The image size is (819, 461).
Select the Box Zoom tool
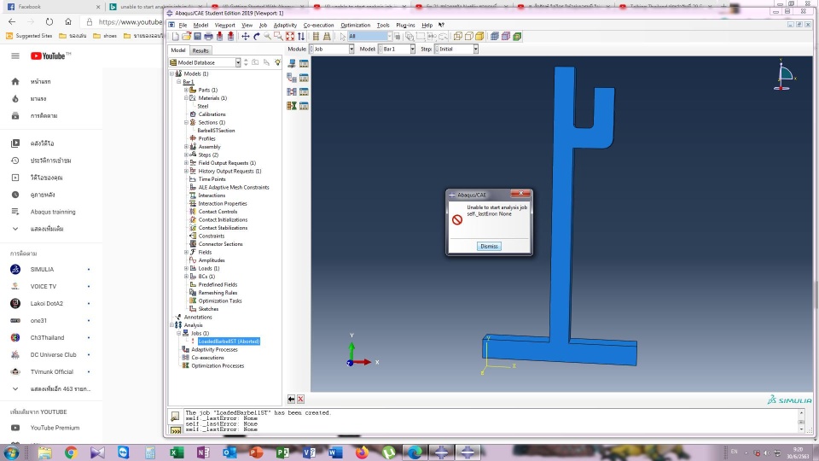point(278,36)
